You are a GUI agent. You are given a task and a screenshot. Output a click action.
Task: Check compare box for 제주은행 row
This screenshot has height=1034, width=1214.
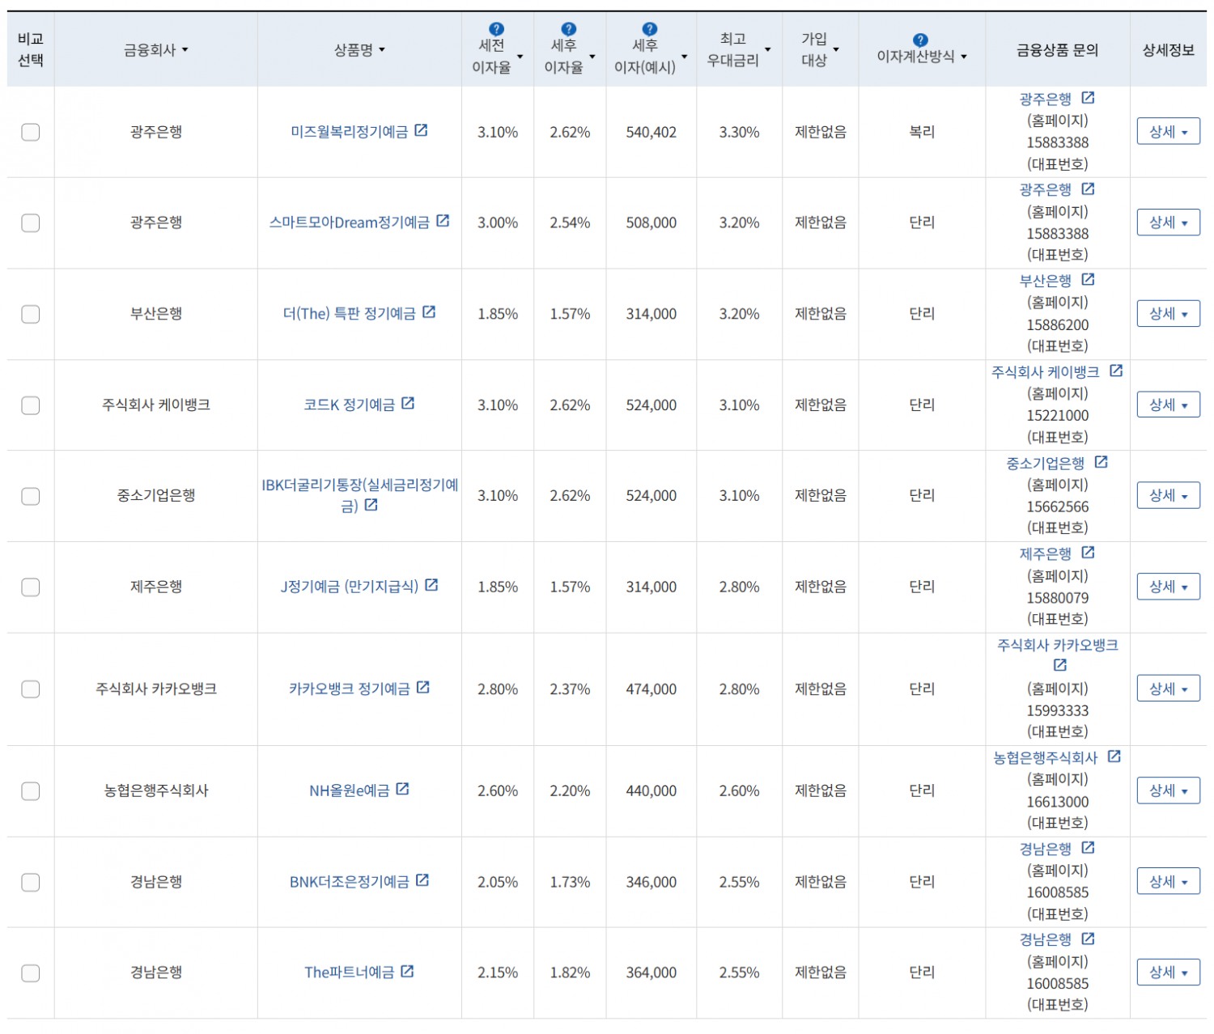(31, 587)
